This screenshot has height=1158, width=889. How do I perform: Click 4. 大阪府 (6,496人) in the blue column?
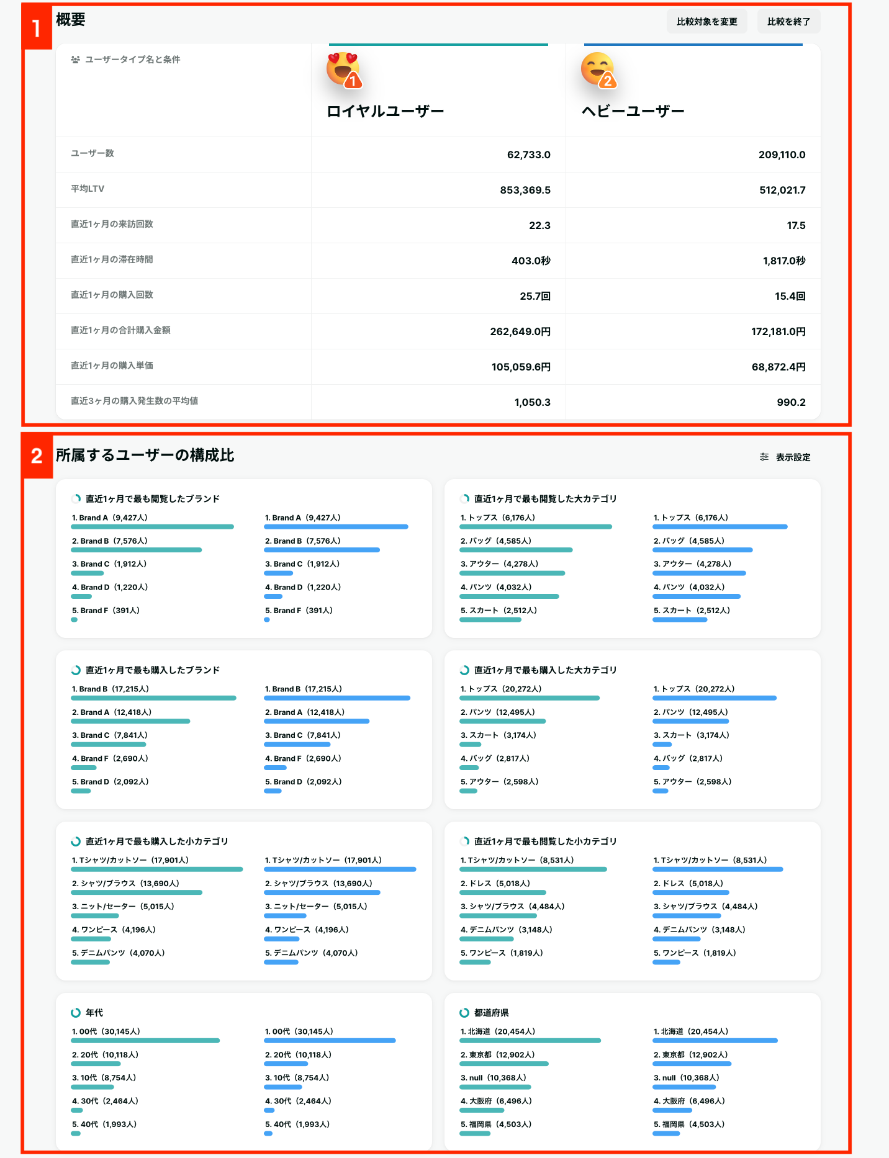(689, 1101)
